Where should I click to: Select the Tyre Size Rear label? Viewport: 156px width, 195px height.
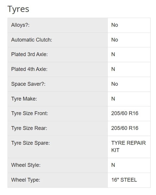(x=29, y=128)
